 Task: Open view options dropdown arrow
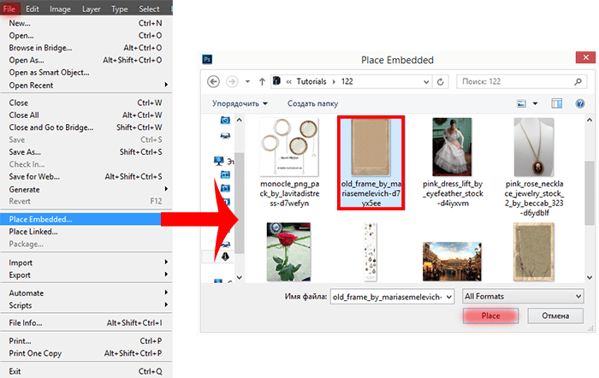pyautogui.click(x=535, y=103)
